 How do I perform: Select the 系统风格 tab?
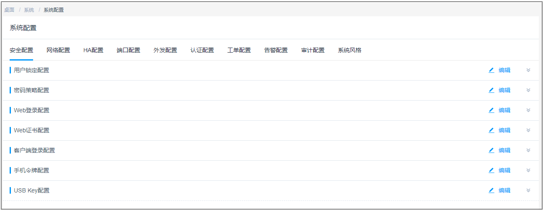[349, 50]
